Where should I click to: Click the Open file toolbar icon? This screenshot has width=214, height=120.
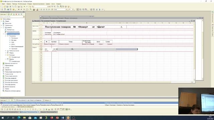click(x=5, y=7)
